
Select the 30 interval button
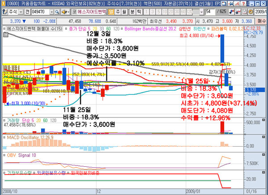(x=177, y=12)
